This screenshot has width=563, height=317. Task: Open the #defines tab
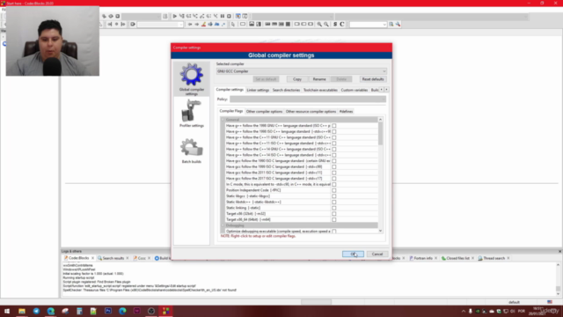pyautogui.click(x=346, y=112)
